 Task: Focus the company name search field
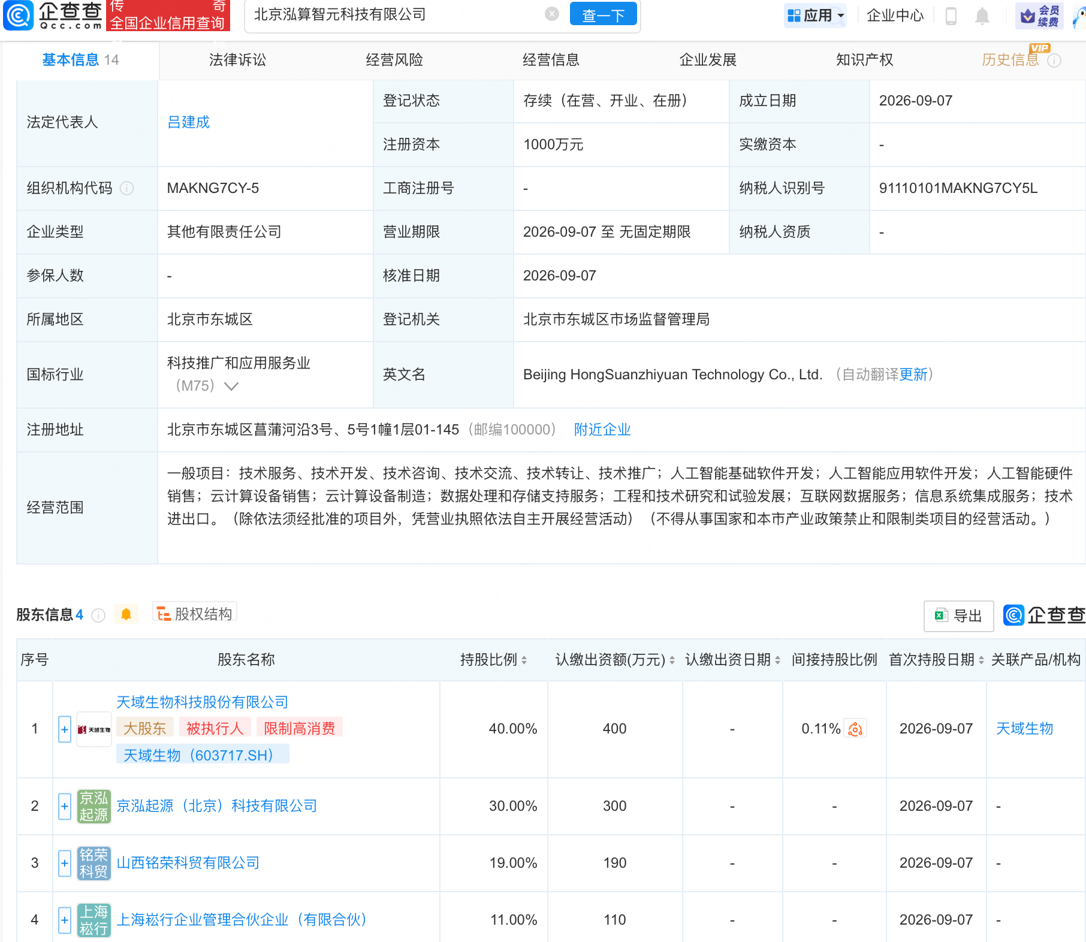396,14
